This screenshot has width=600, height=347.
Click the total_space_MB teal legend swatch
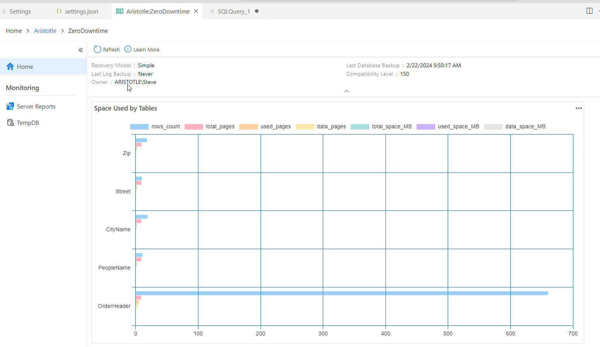(x=360, y=127)
